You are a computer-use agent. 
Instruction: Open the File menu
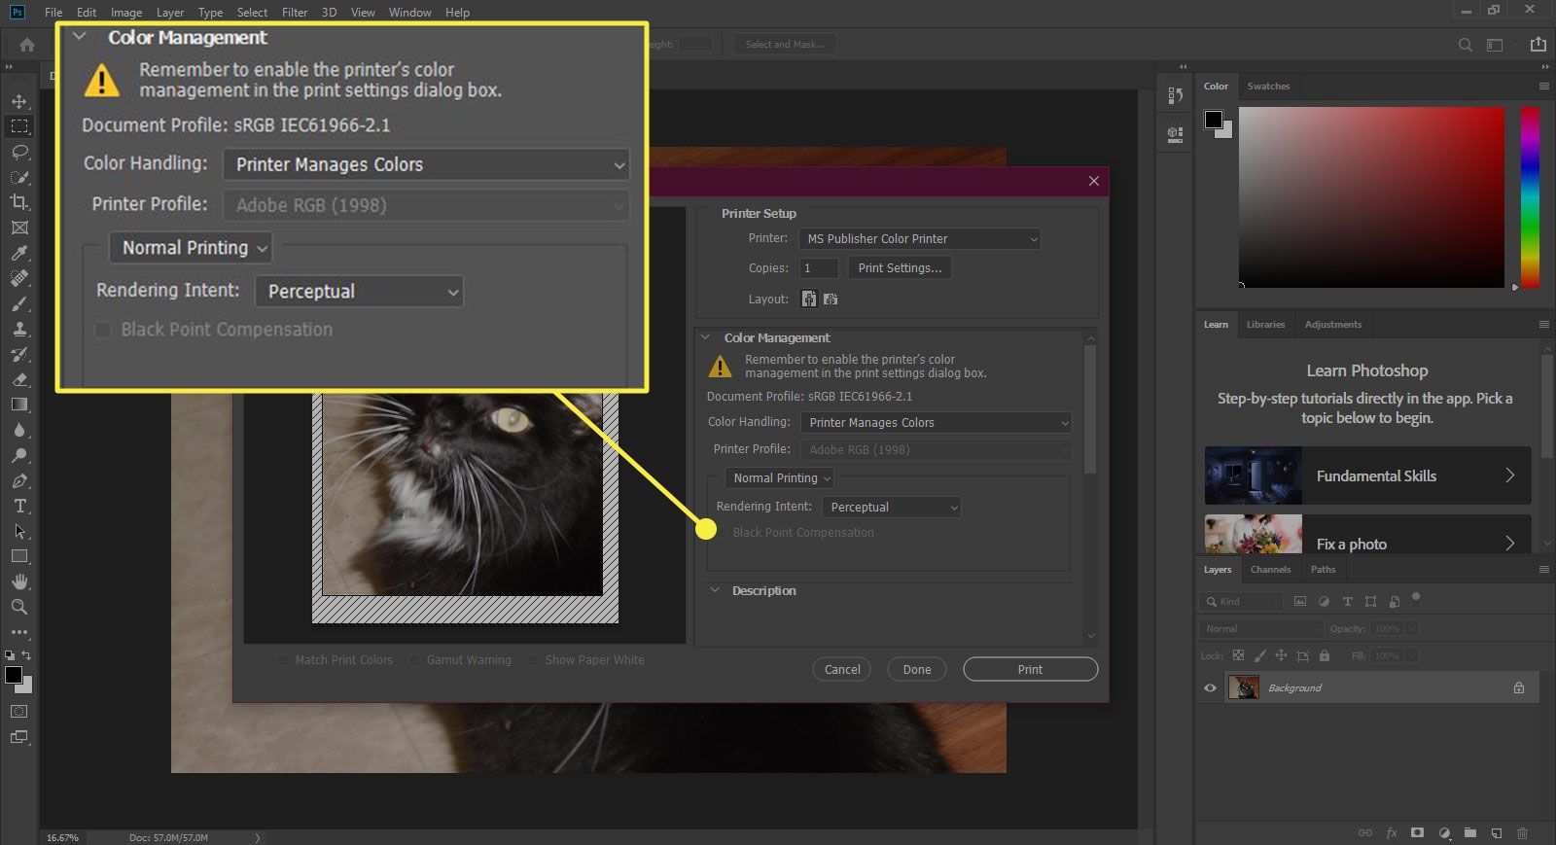[x=53, y=13]
